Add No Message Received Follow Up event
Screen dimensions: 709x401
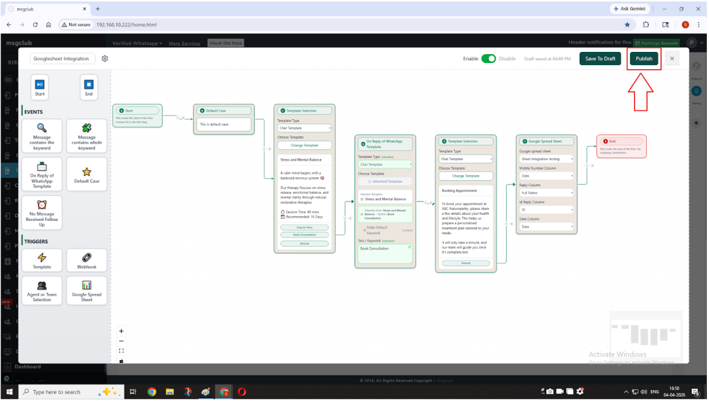[x=42, y=213]
